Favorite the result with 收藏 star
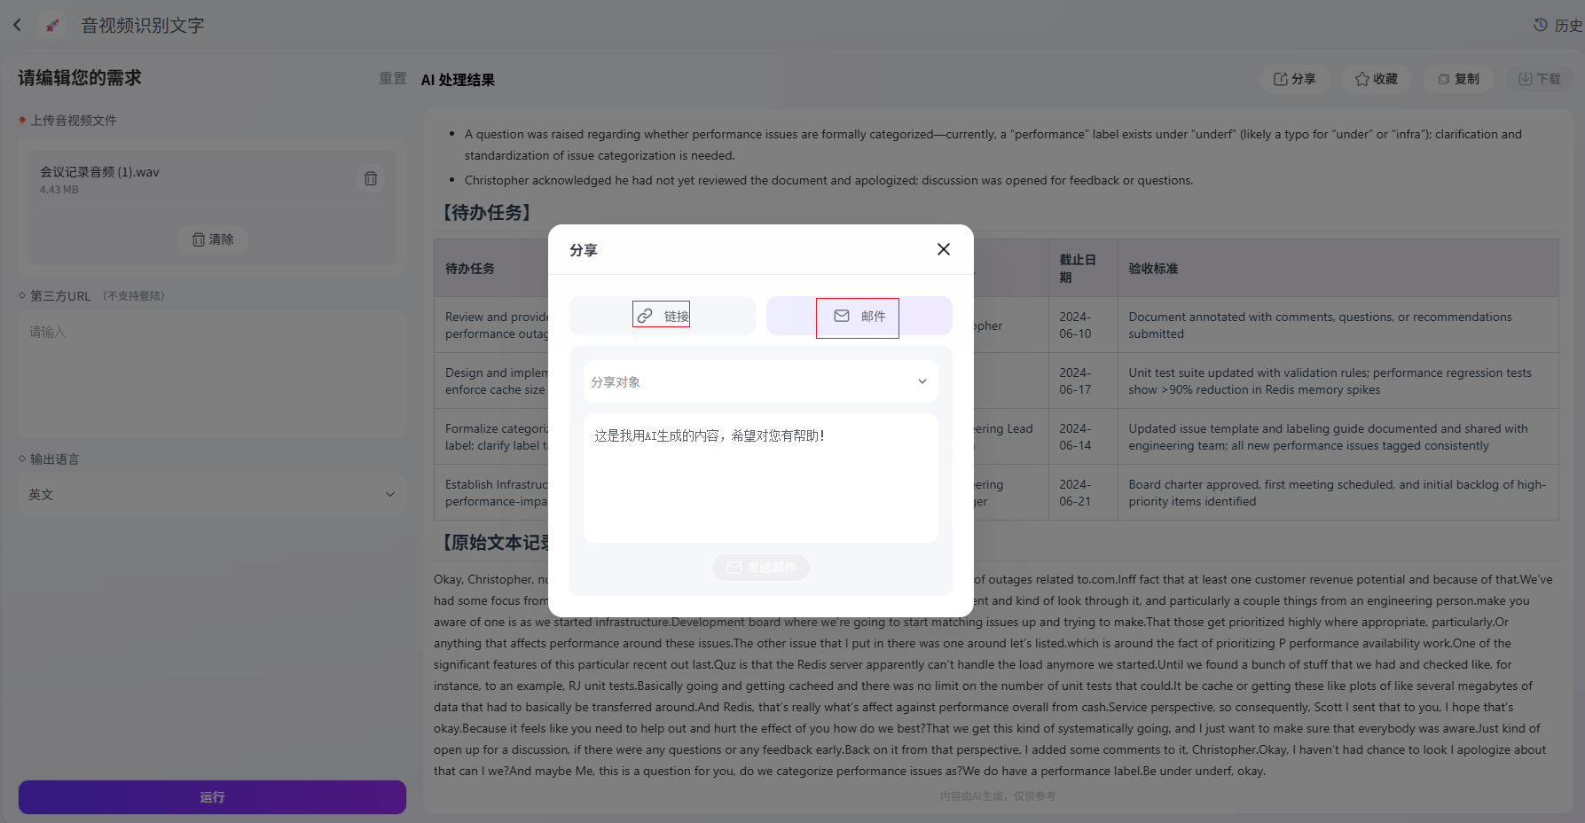 pos(1376,79)
